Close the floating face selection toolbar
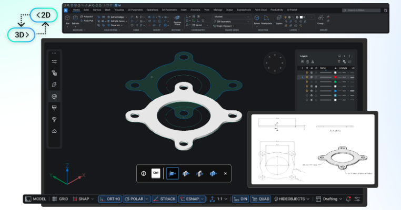The image size is (401, 210). tap(225, 173)
